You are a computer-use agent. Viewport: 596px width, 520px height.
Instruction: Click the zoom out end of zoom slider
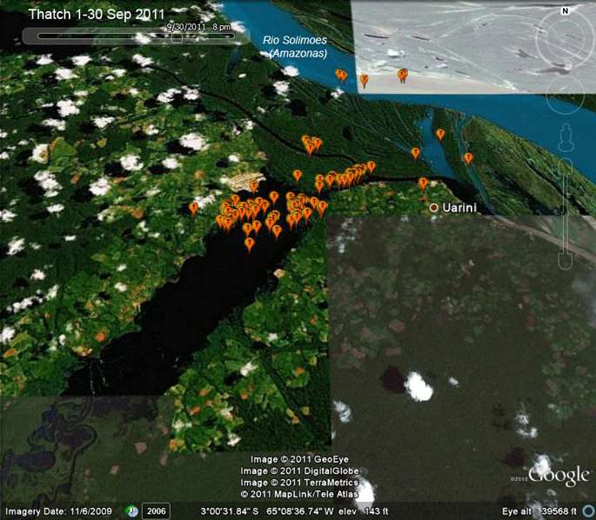point(566,262)
